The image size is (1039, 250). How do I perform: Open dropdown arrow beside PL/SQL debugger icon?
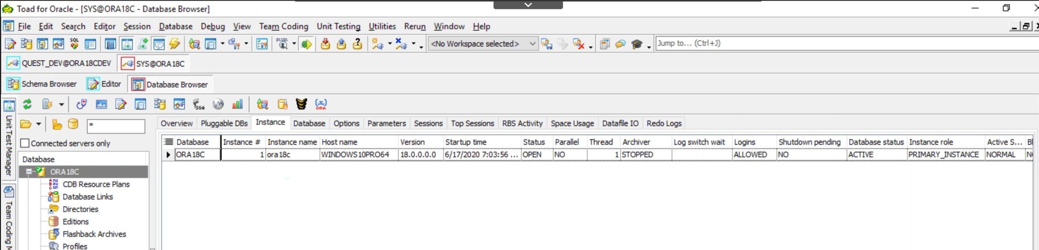tap(294, 43)
